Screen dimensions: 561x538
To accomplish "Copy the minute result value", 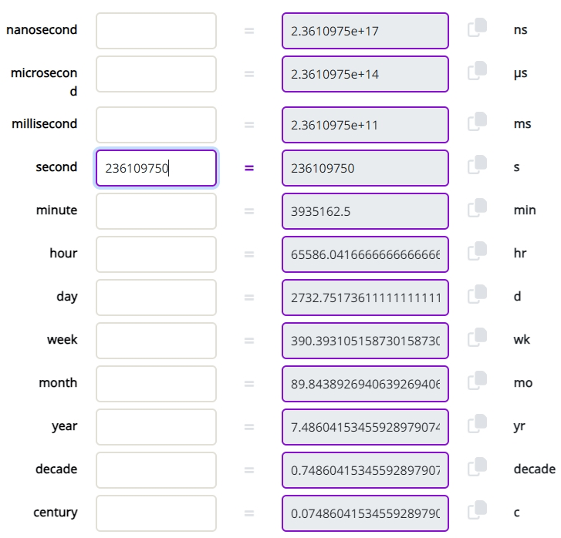I will [478, 207].
